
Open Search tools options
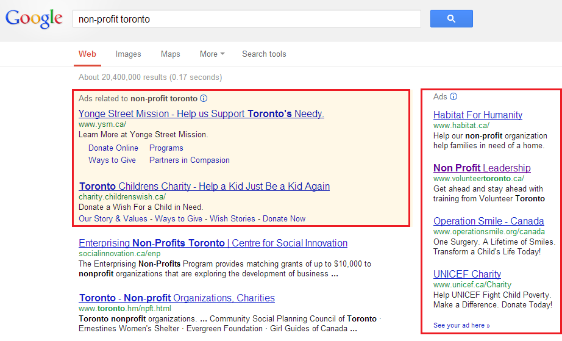tap(263, 54)
